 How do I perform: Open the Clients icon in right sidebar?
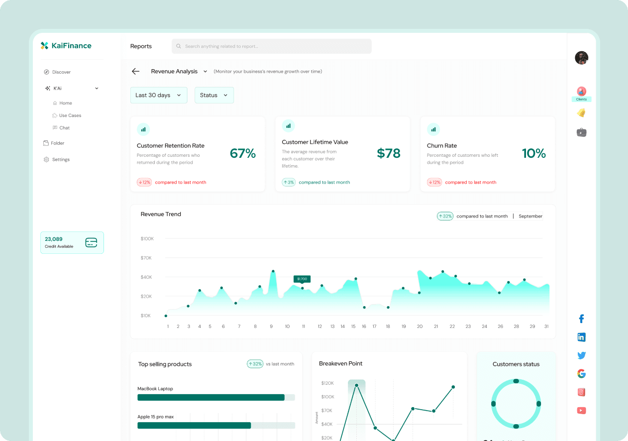click(x=581, y=92)
